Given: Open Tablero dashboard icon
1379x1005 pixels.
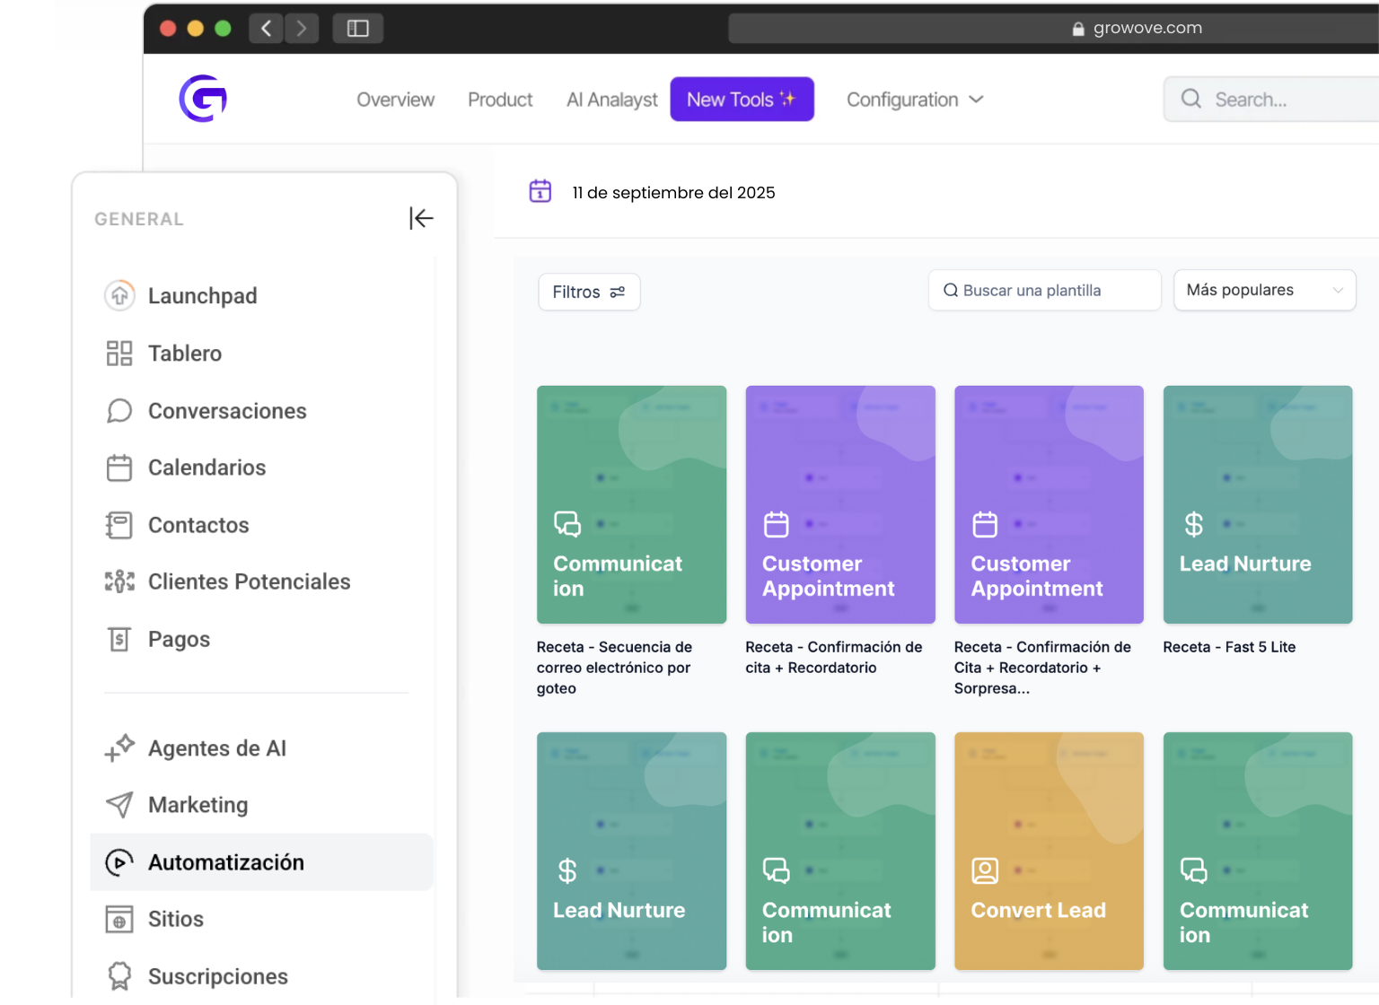Looking at the screenshot, I should point(119,354).
